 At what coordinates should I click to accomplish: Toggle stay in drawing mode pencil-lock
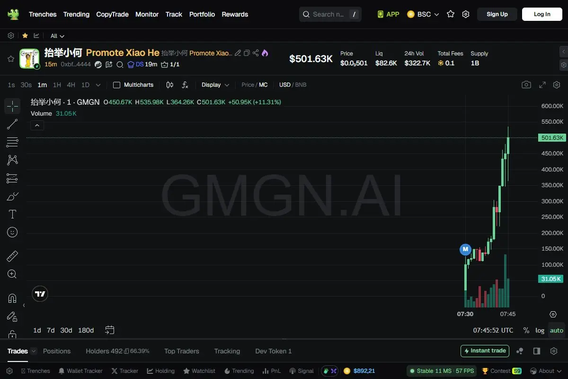coord(12,316)
